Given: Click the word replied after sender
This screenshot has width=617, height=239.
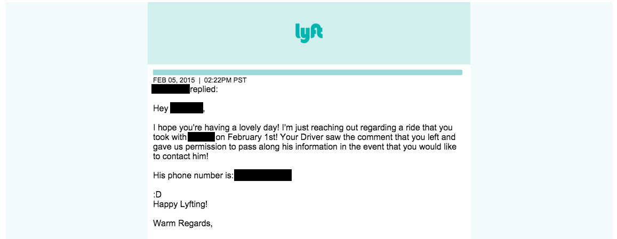Looking at the screenshot, I should tap(204, 89).
